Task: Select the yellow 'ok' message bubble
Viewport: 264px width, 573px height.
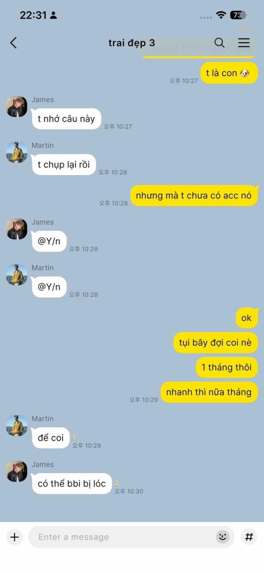Action: click(246, 318)
